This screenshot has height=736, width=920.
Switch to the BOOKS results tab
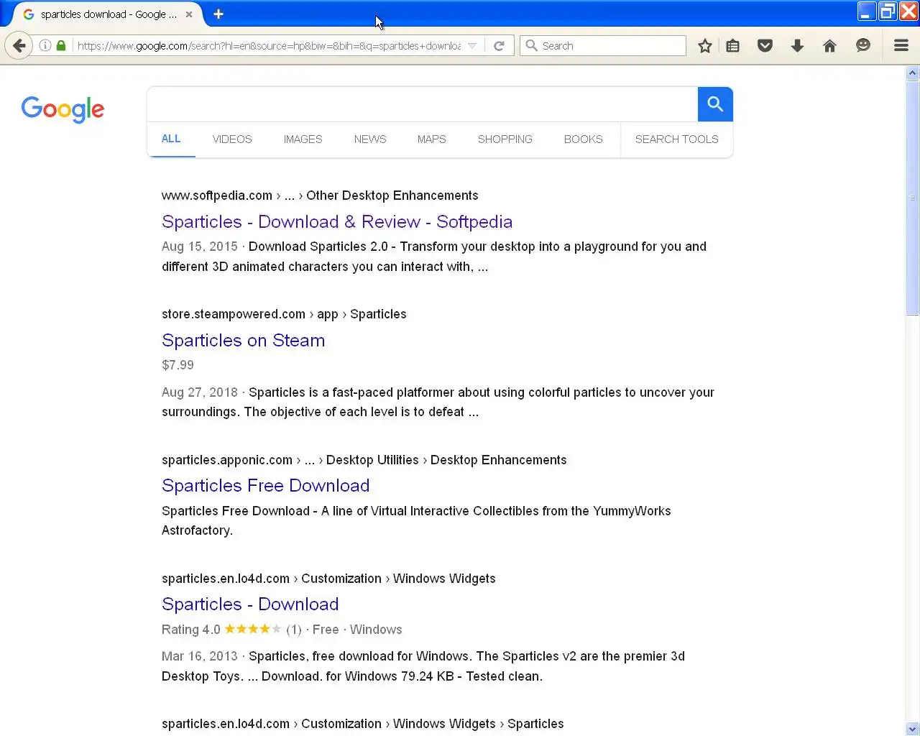584,139
